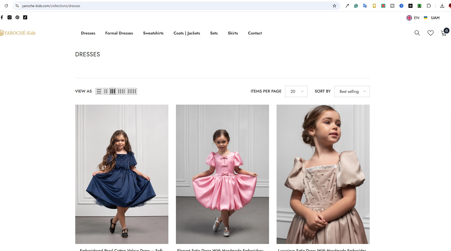Screen dimensions: 451x251
Task: Open site information icon in address bar
Action: pos(17,6)
